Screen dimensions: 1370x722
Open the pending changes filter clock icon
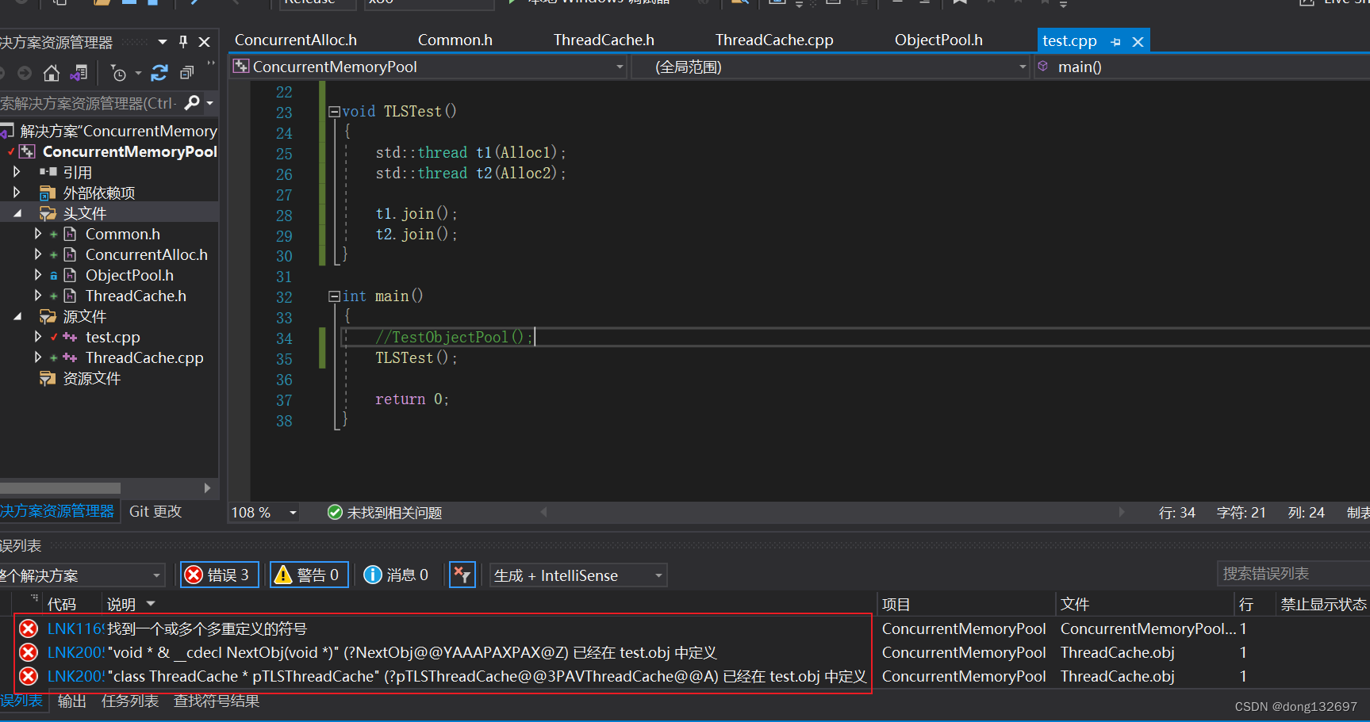pyautogui.click(x=118, y=74)
